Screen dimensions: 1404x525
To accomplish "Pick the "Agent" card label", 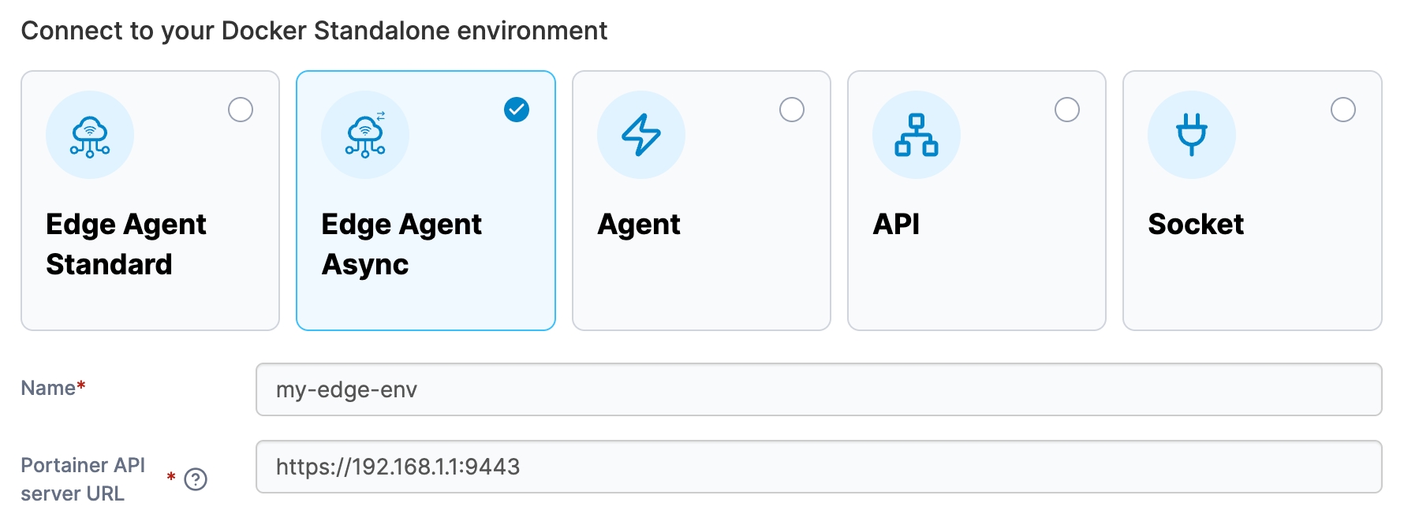I will click(x=639, y=225).
